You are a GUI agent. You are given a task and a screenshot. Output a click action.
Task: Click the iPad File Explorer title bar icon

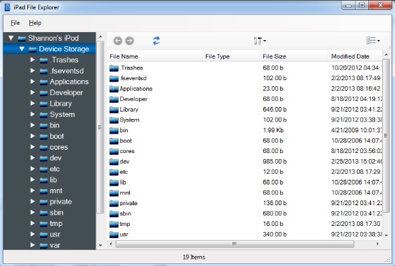[7, 7]
